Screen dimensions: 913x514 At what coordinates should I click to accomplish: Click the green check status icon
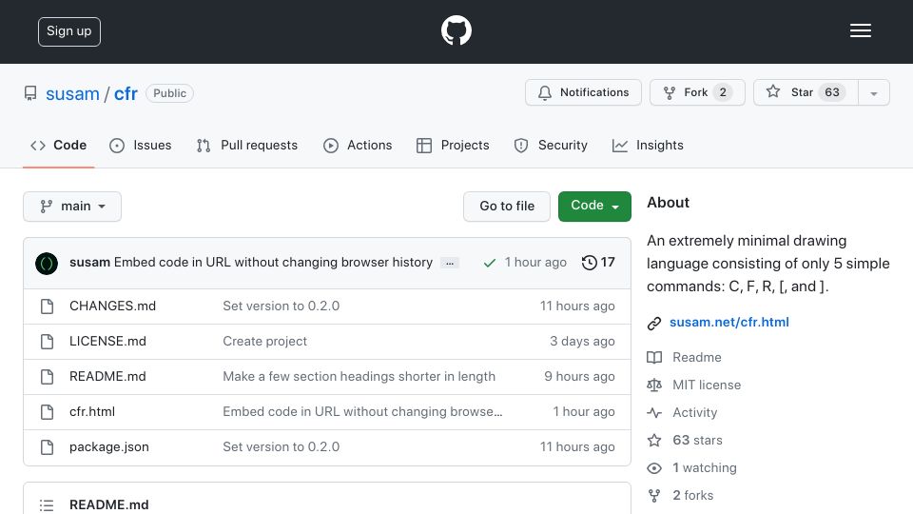pyautogui.click(x=489, y=263)
